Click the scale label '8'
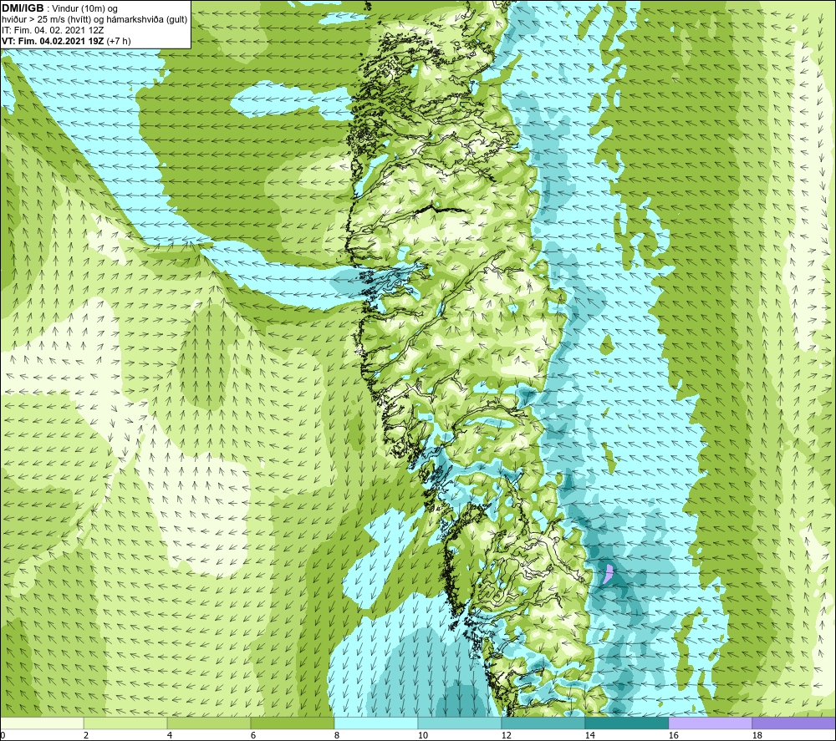Viewport: 836px width, 741px height. 337,736
